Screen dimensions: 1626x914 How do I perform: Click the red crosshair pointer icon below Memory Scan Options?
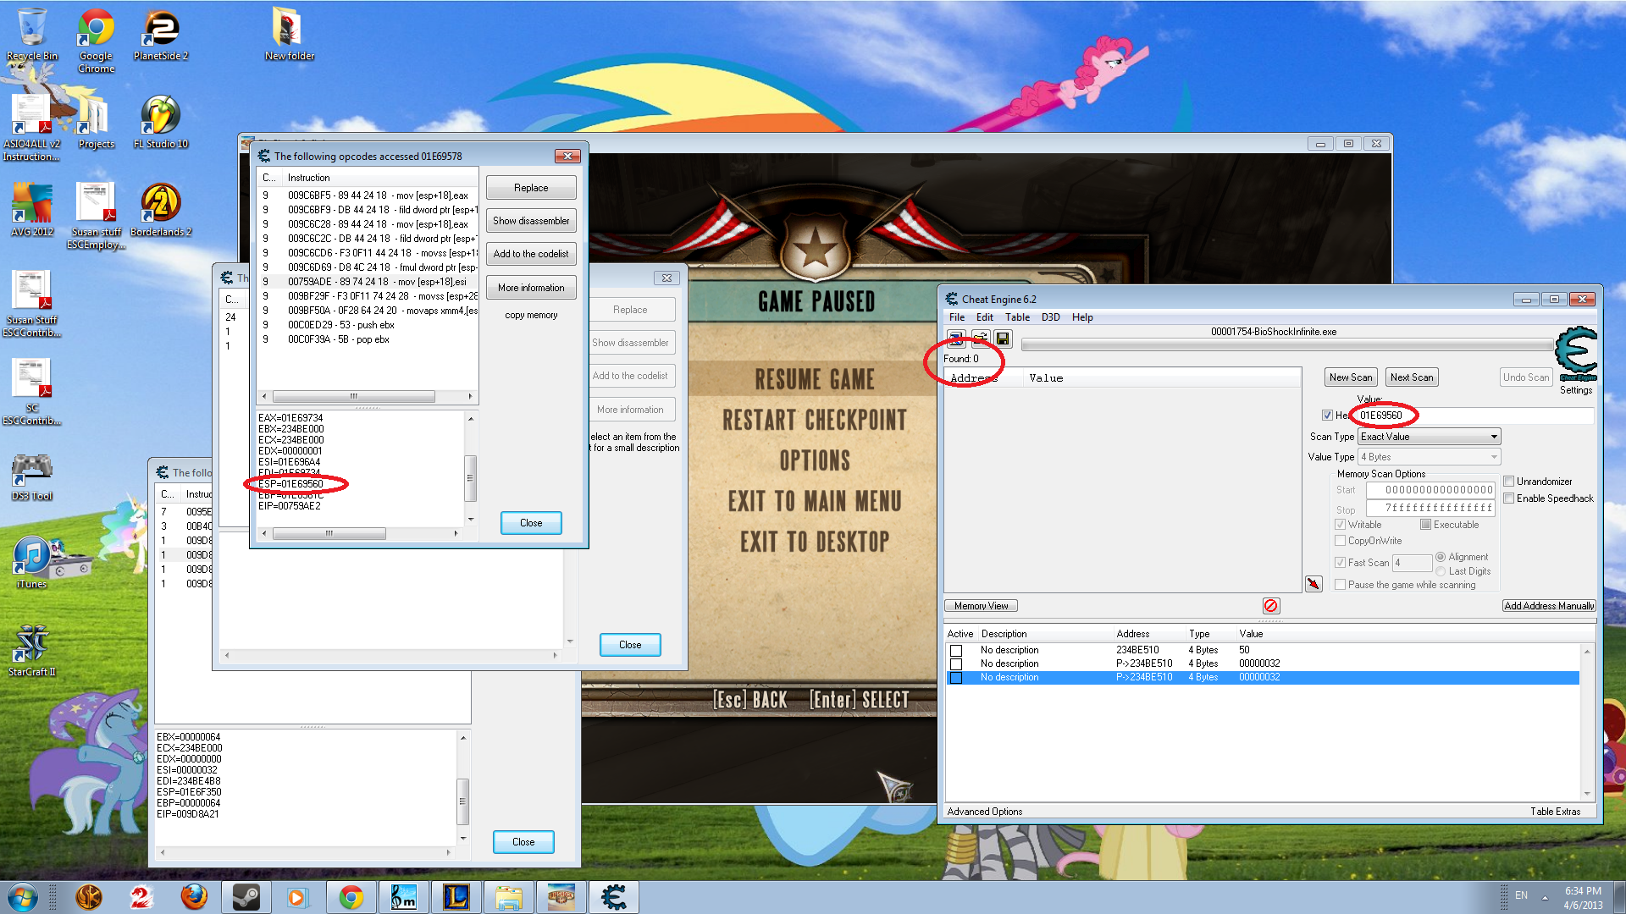1314,583
